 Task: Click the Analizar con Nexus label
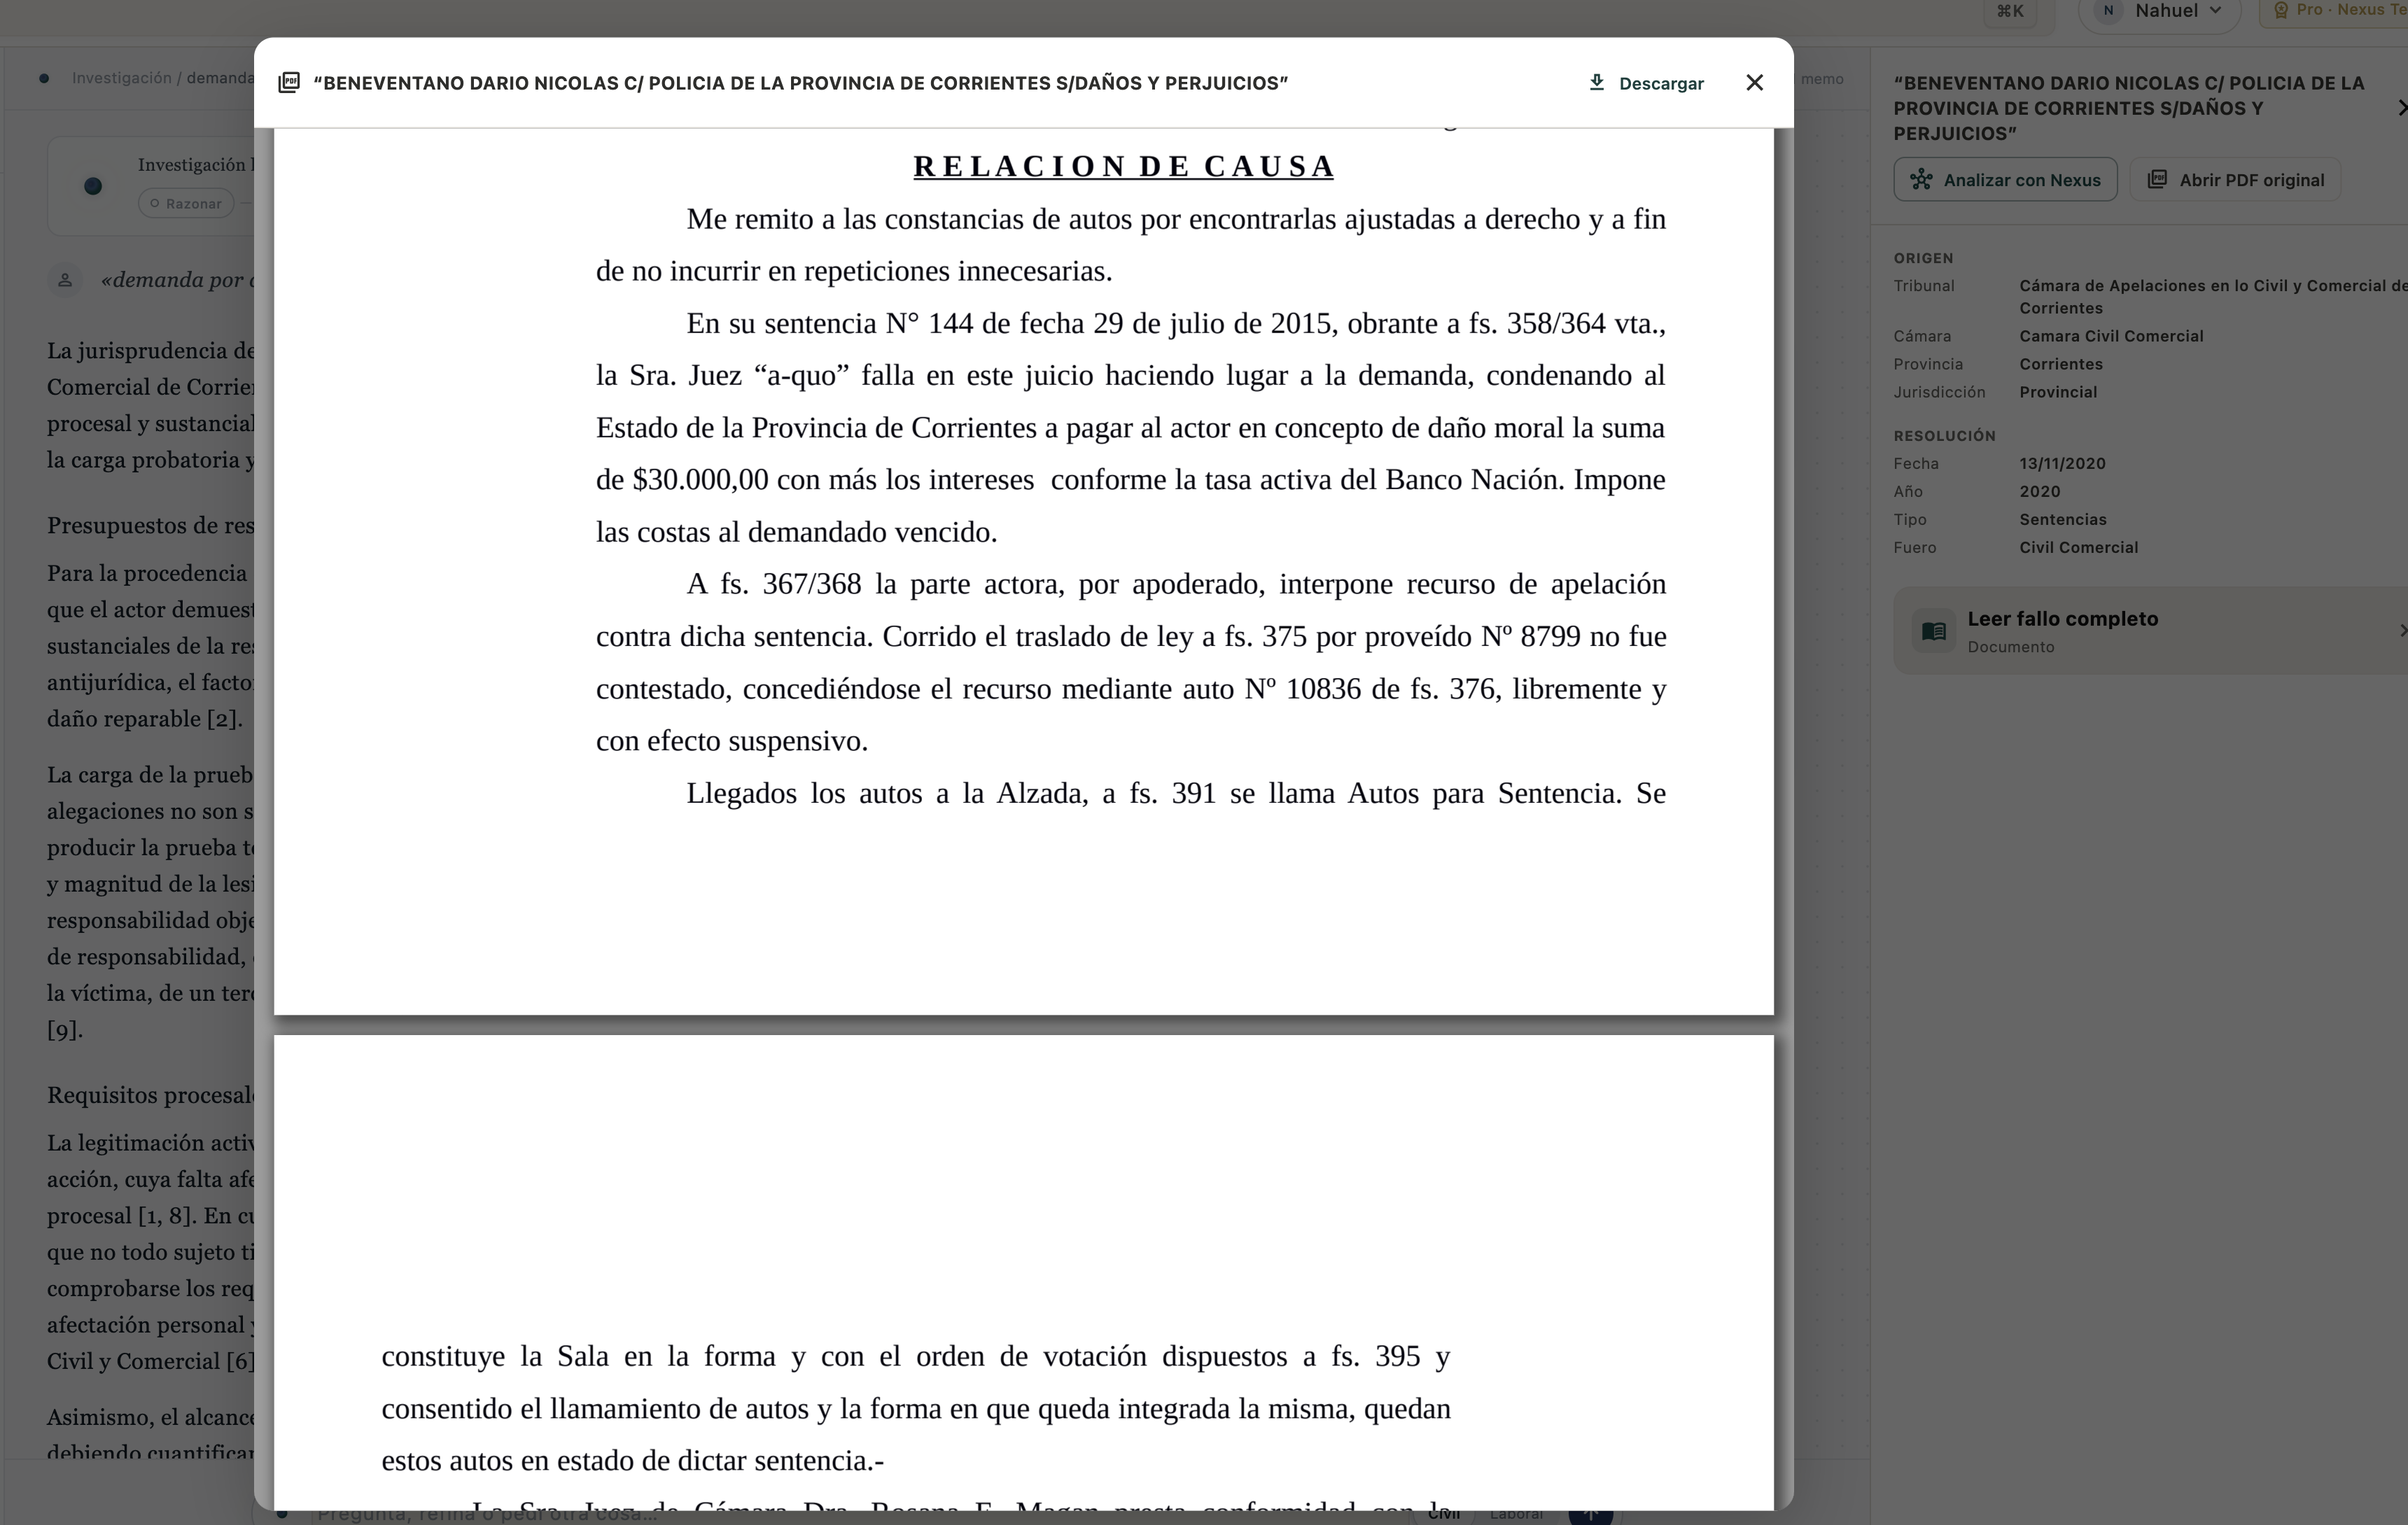[2021, 180]
